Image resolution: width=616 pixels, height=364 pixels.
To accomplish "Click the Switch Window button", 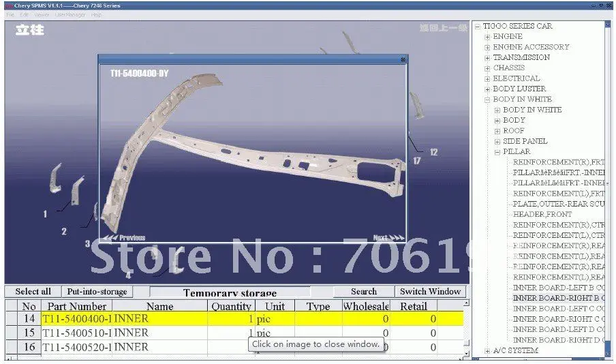I will [x=430, y=291].
